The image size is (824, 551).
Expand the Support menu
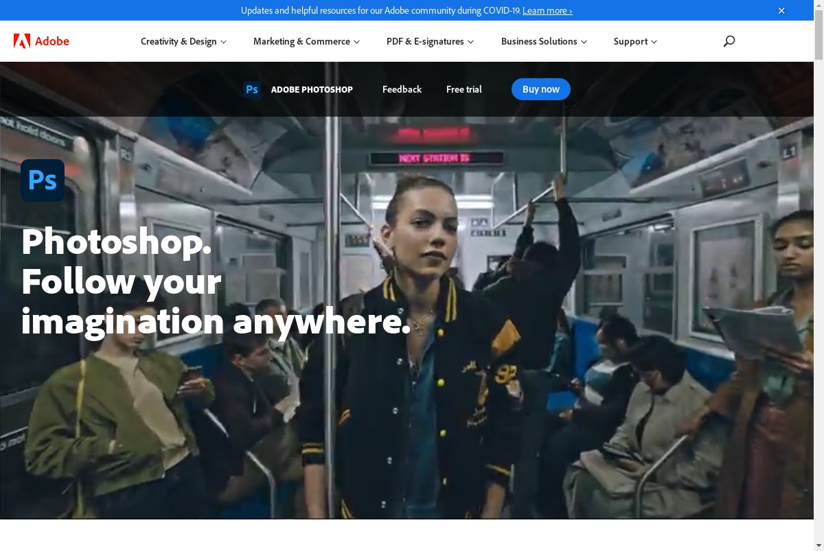pos(635,41)
